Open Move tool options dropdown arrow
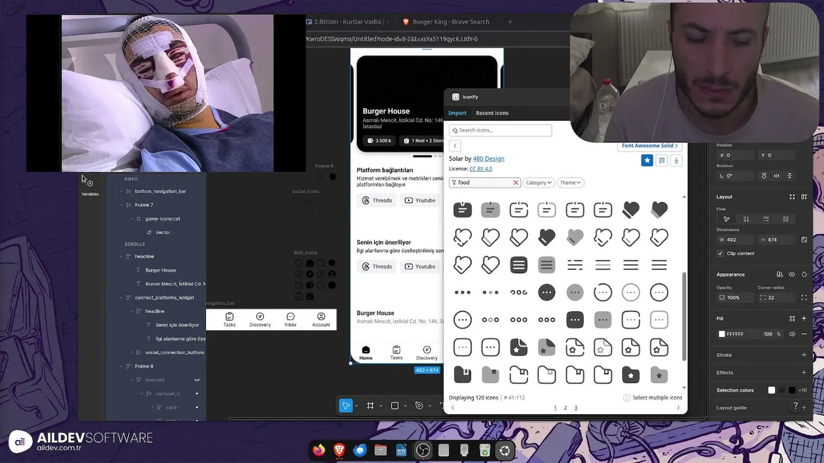Screen dimensions: 824x463 (x=357, y=406)
